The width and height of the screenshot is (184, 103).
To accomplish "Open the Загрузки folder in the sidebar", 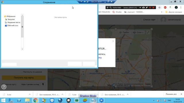I will pyautogui.click(x=10, y=19).
